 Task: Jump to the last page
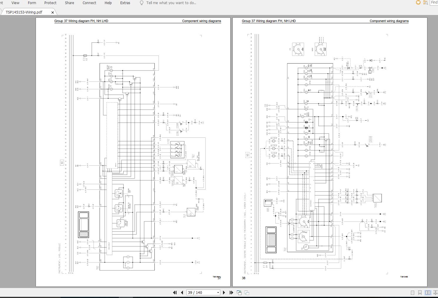click(x=231, y=292)
